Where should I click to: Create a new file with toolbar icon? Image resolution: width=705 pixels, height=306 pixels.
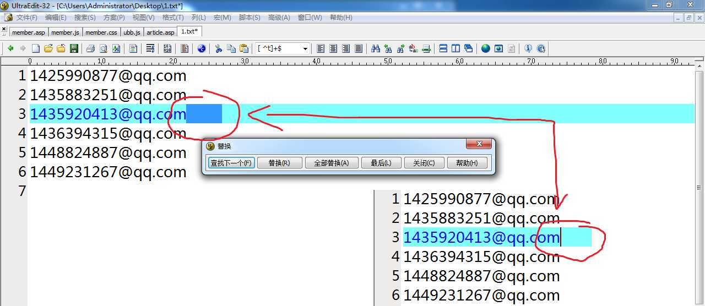click(x=35, y=48)
